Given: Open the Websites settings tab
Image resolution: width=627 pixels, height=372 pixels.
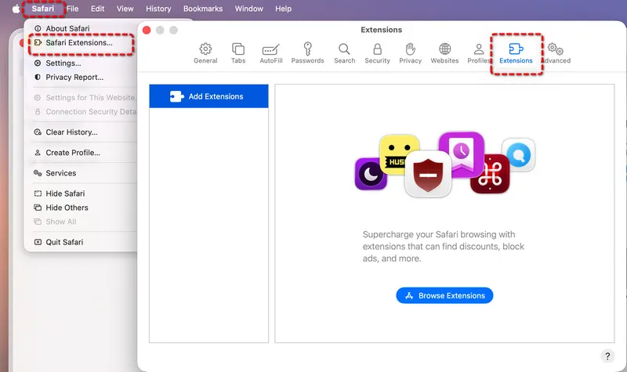Looking at the screenshot, I should point(444,53).
